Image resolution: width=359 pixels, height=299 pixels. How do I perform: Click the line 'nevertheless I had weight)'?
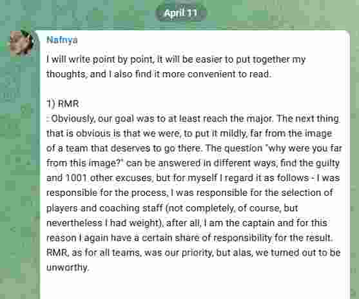tap(187, 223)
